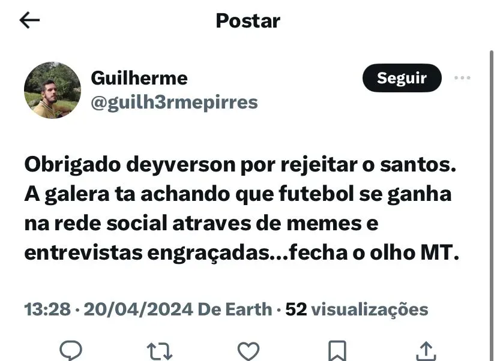Open the De Earth location label

pos(235,309)
